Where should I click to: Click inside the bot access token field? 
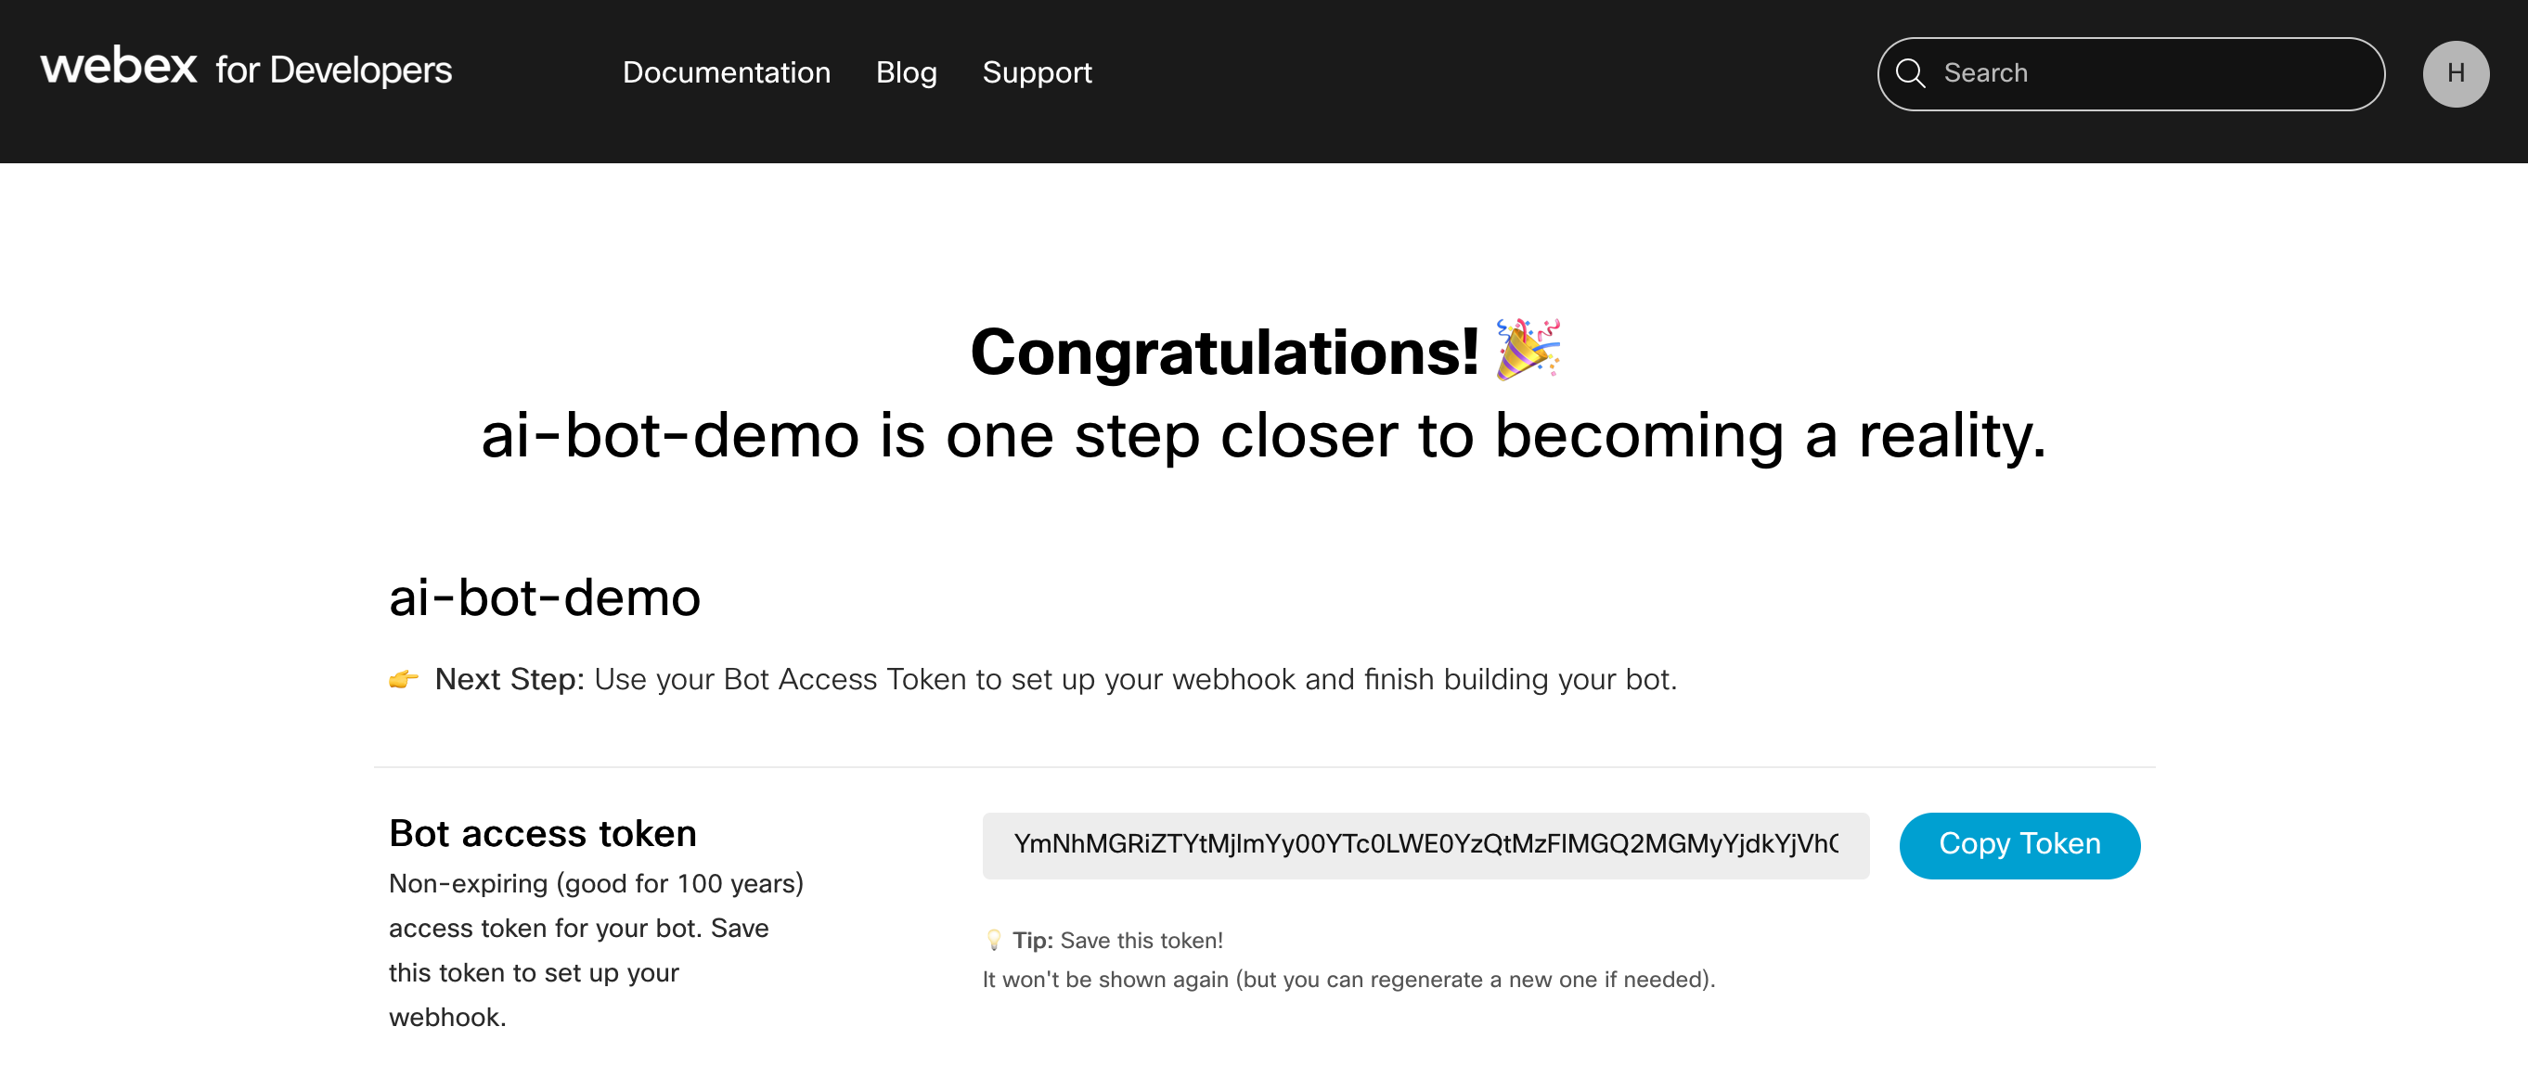pos(1425,845)
